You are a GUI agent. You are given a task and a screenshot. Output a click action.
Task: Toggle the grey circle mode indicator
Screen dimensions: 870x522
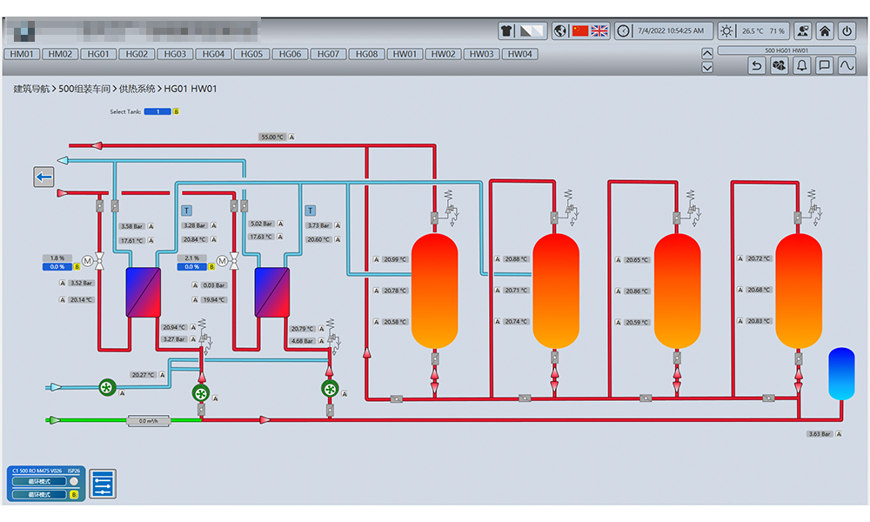point(74,481)
